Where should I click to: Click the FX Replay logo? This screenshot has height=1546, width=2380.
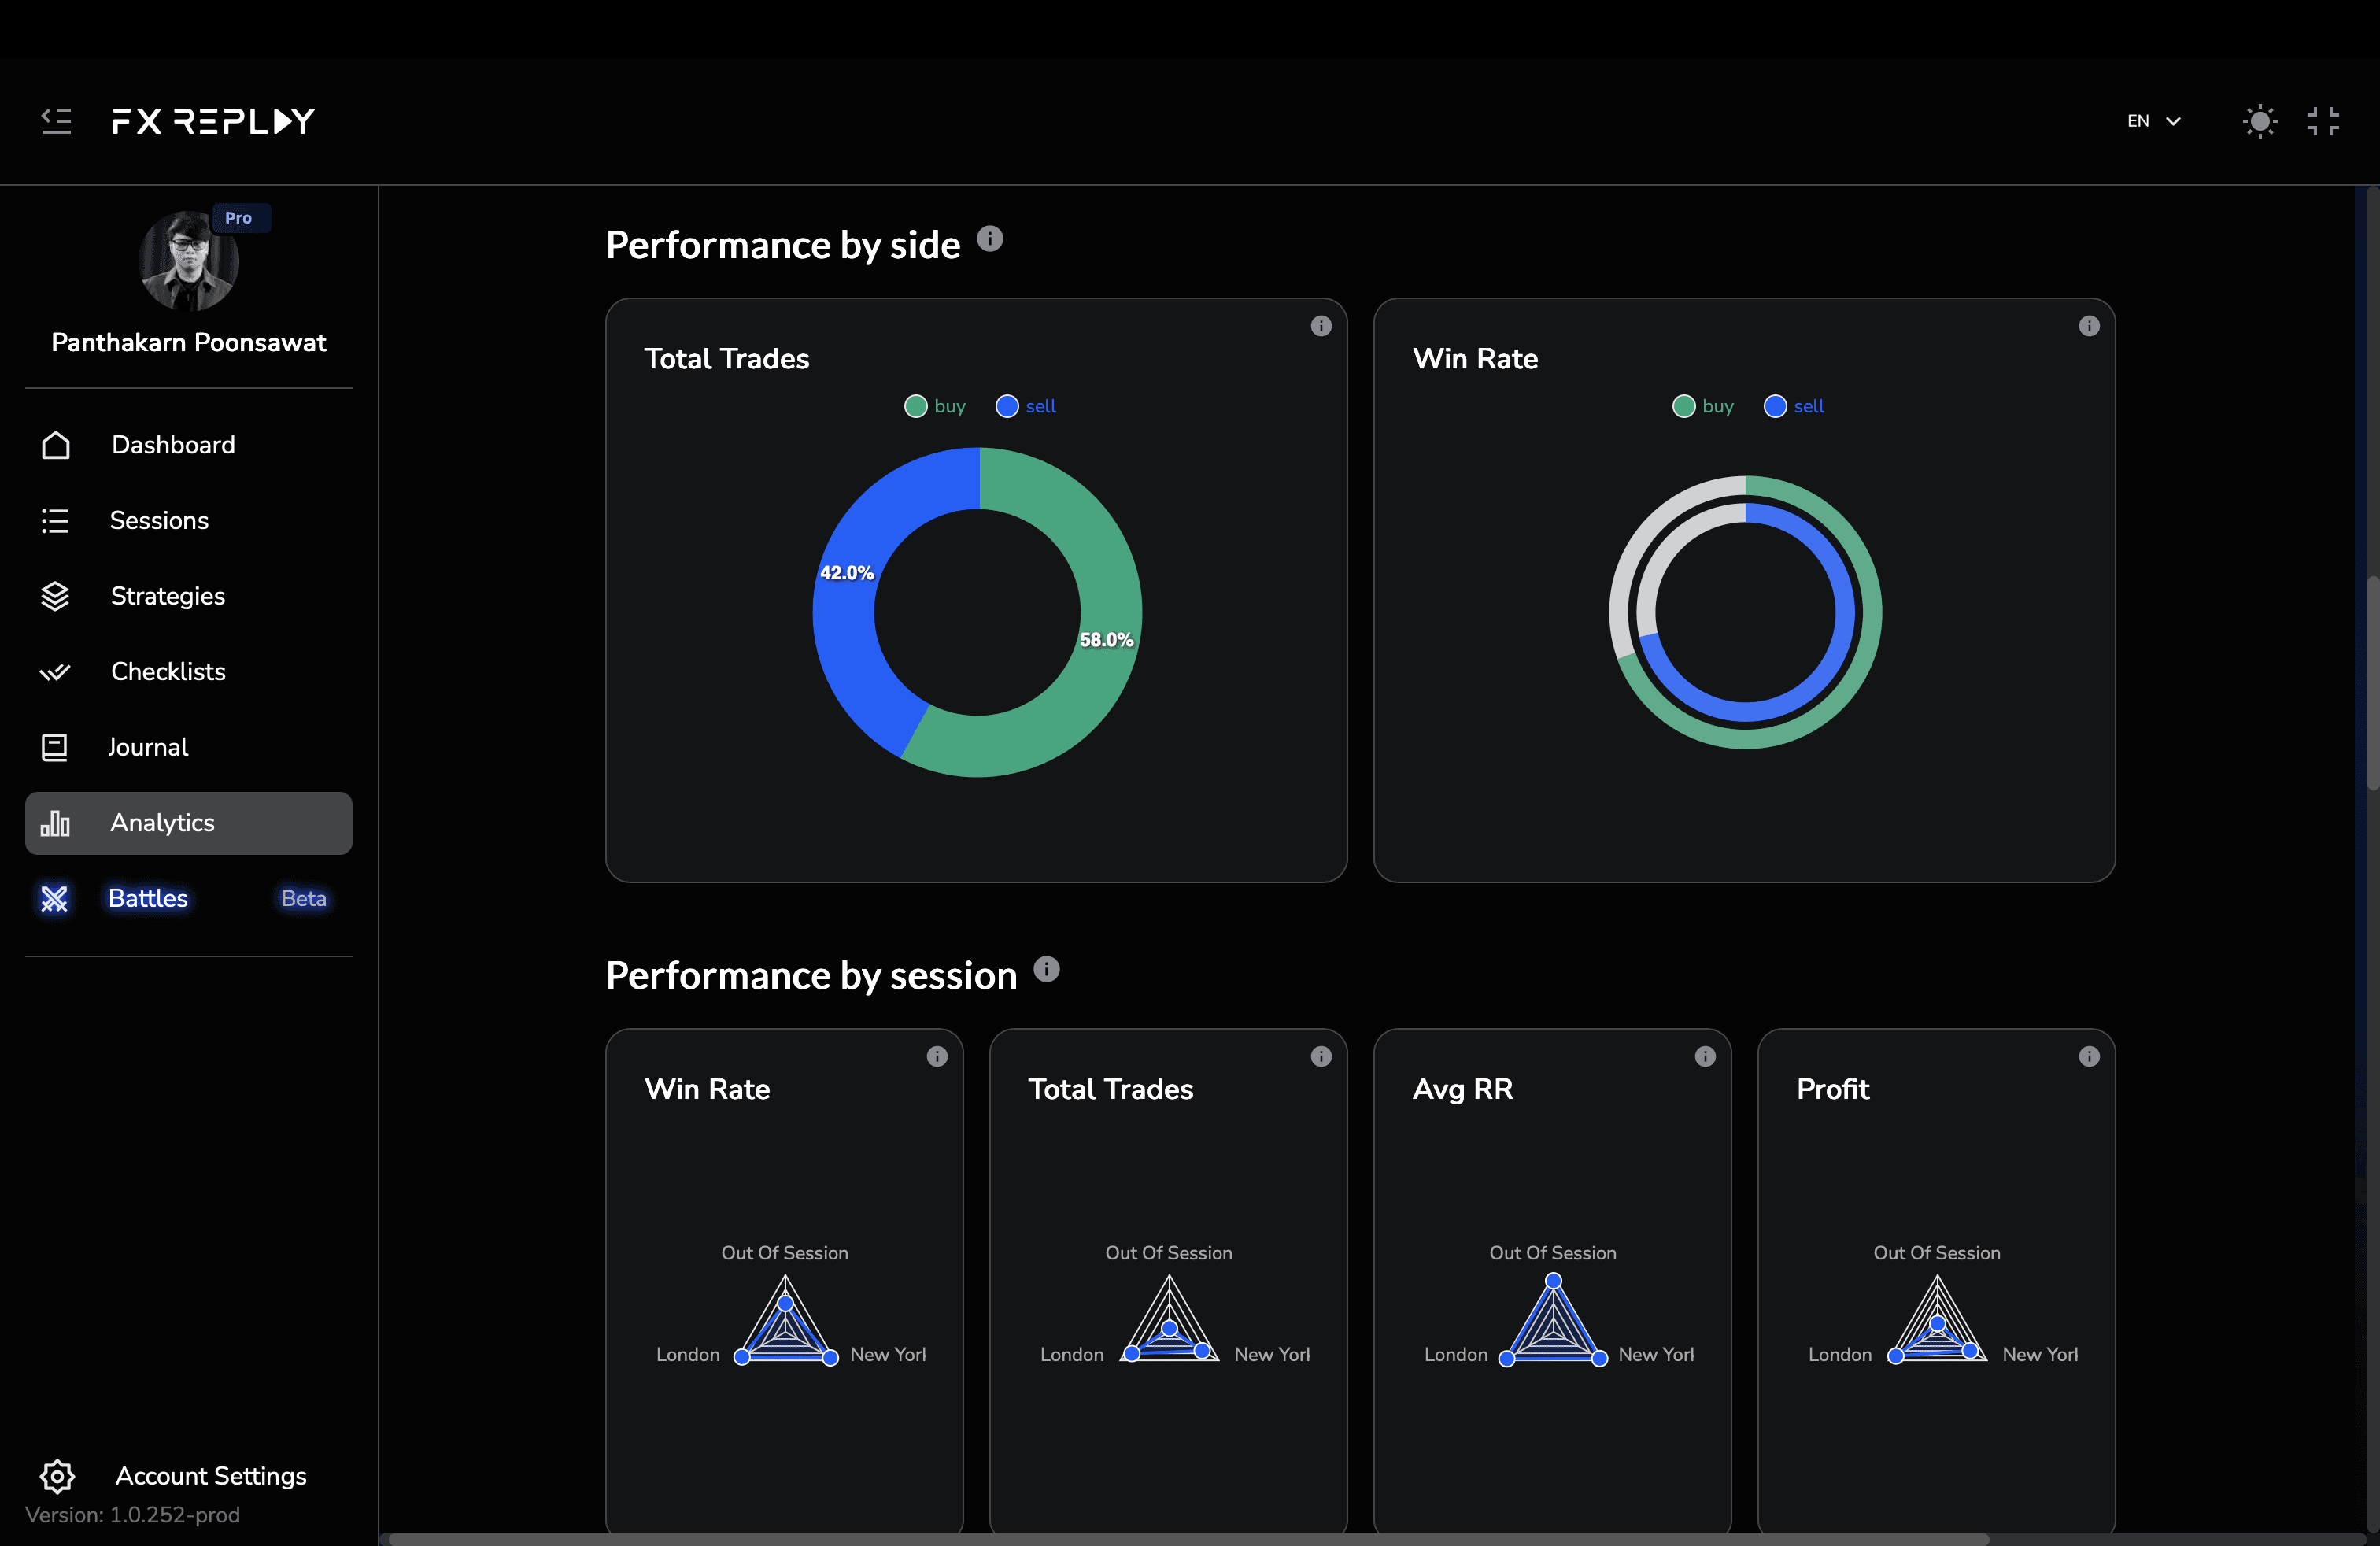[213, 121]
